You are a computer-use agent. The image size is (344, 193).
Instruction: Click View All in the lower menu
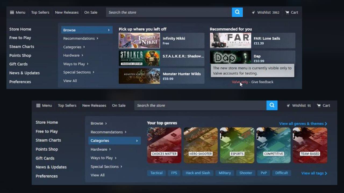click(x=98, y=175)
